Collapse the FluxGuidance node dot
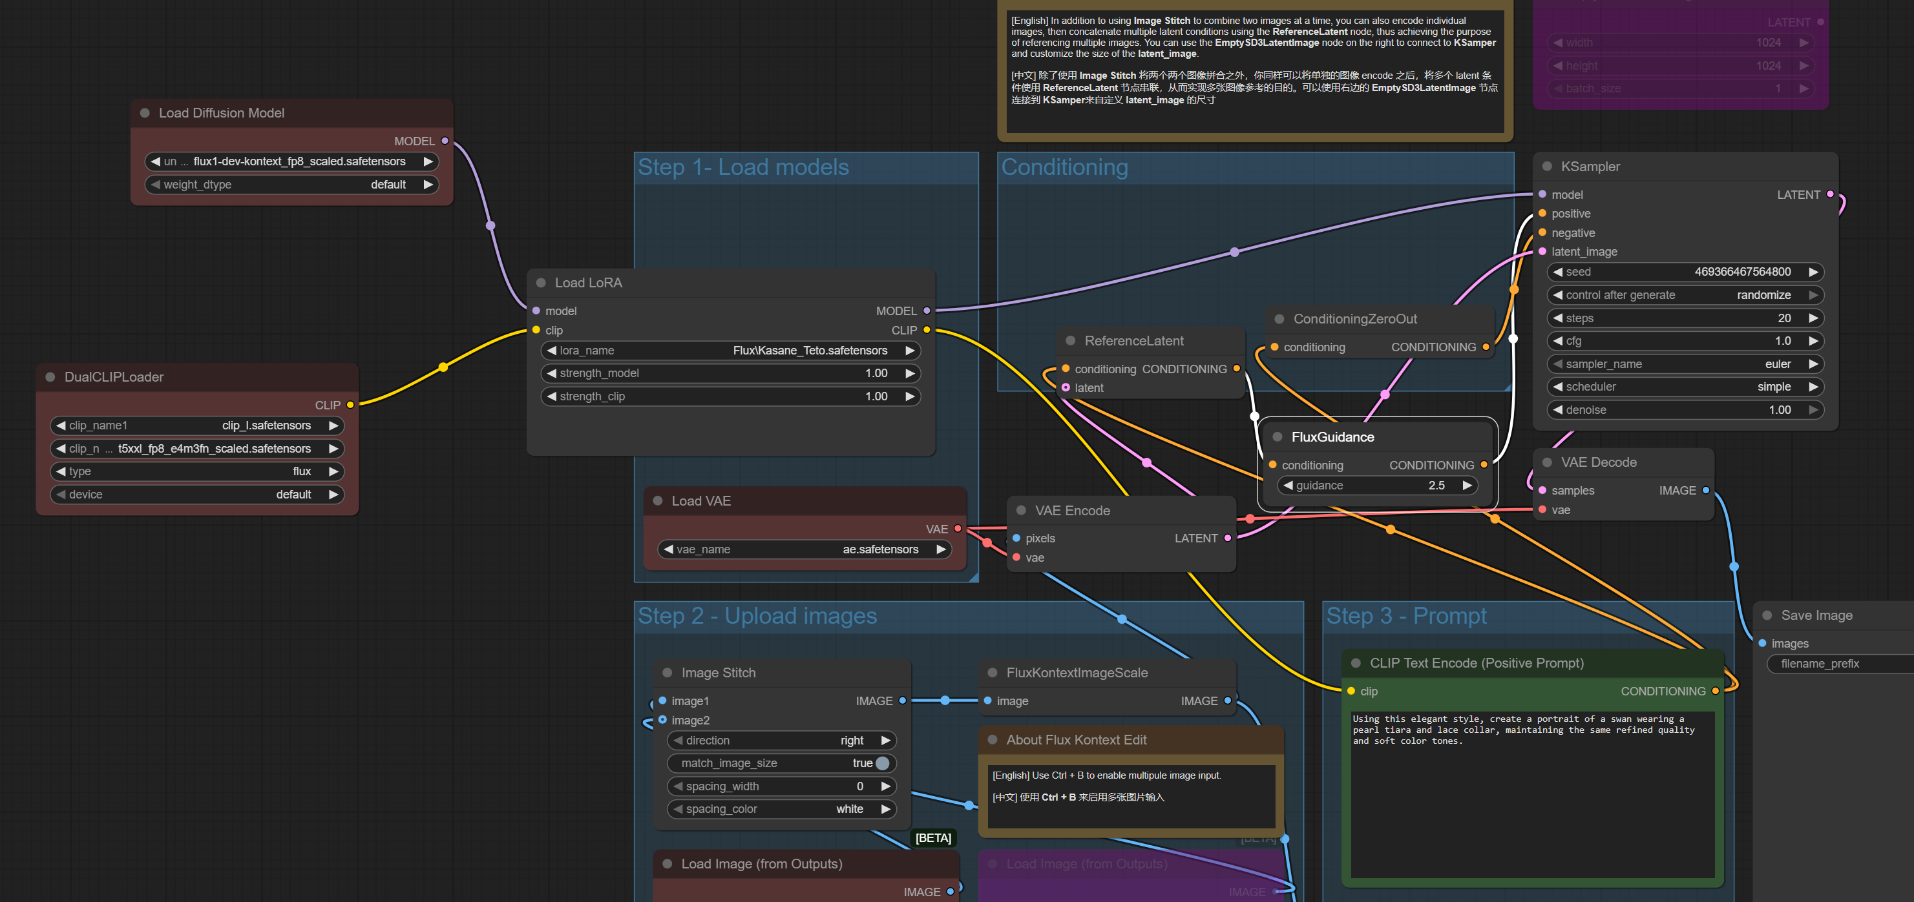1914x902 pixels. tap(1278, 437)
